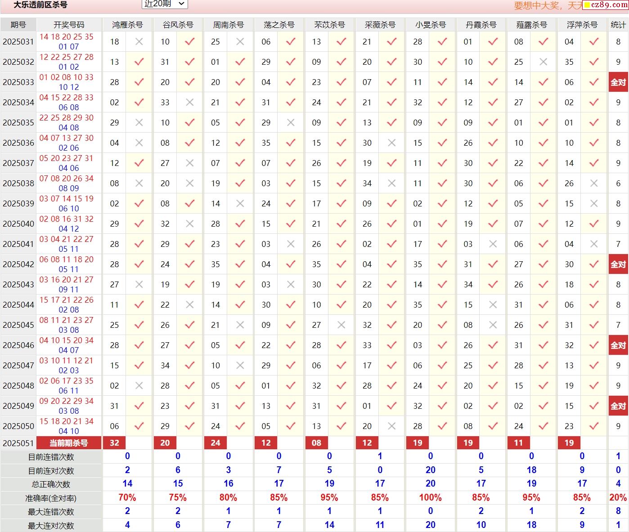Select the 统计 column header
Viewport: 629px width, 532px height.
coord(618,25)
